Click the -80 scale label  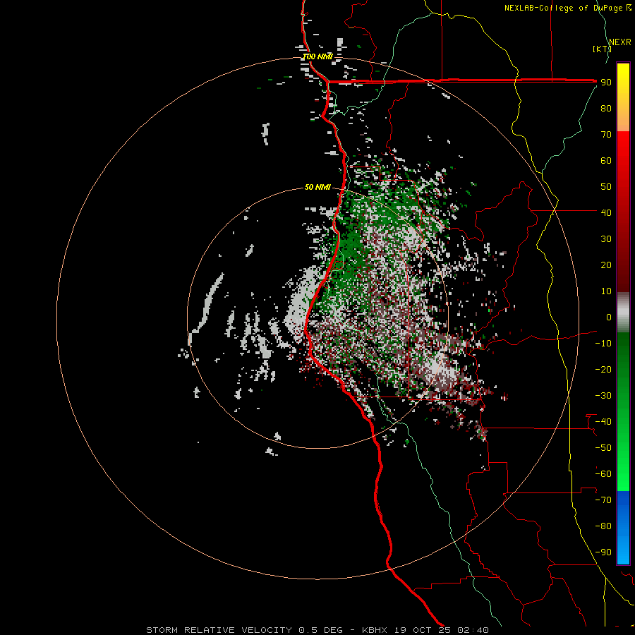pyautogui.click(x=603, y=526)
